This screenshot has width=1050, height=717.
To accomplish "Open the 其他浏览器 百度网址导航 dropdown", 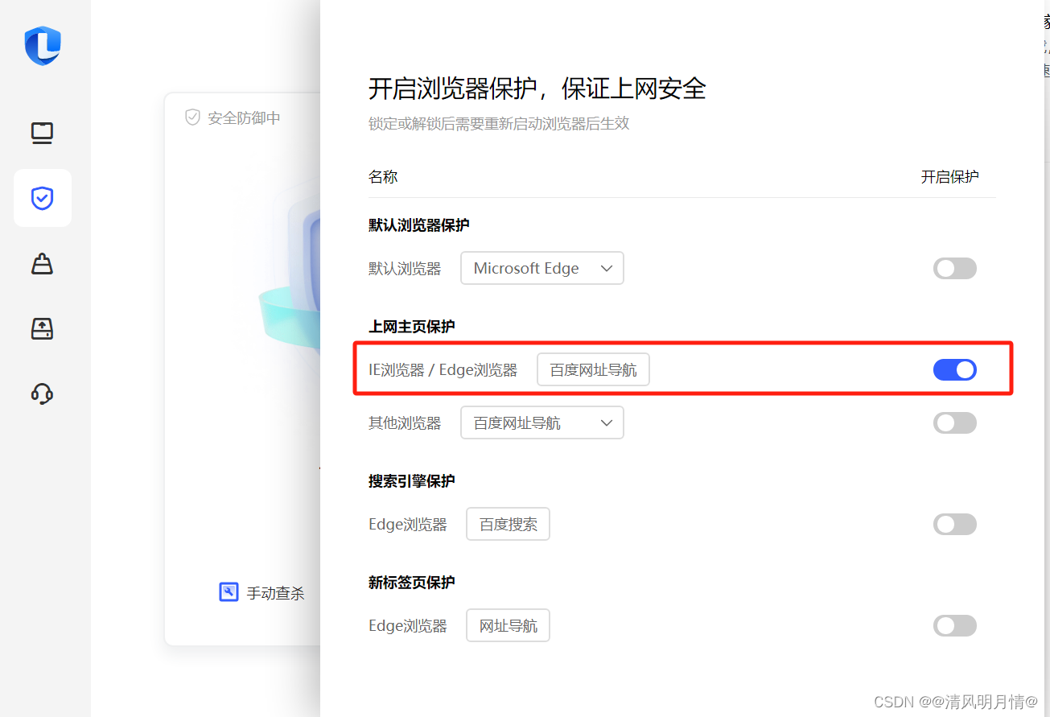I will (x=542, y=422).
